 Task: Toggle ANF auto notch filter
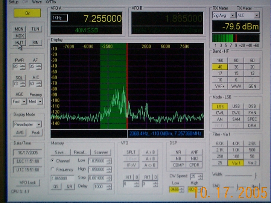(x=194, y=152)
